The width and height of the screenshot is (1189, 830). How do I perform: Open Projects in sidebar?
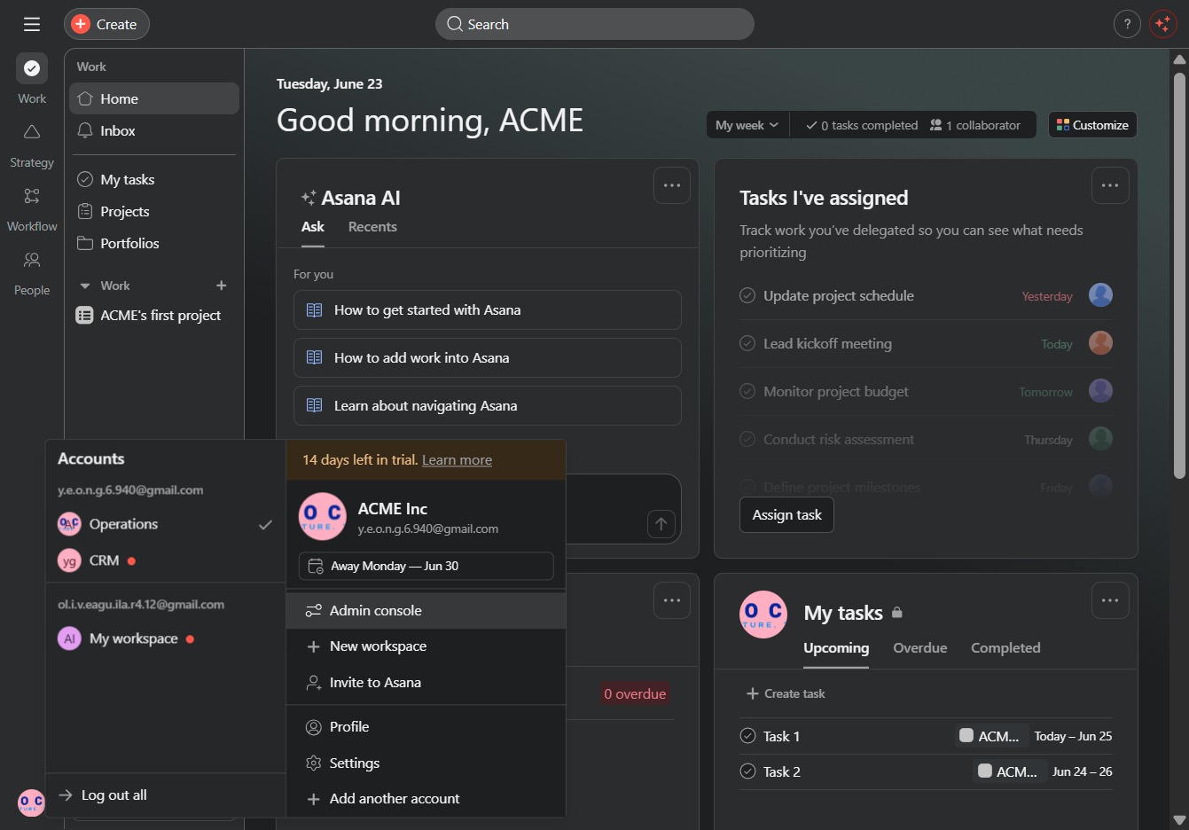click(154, 211)
